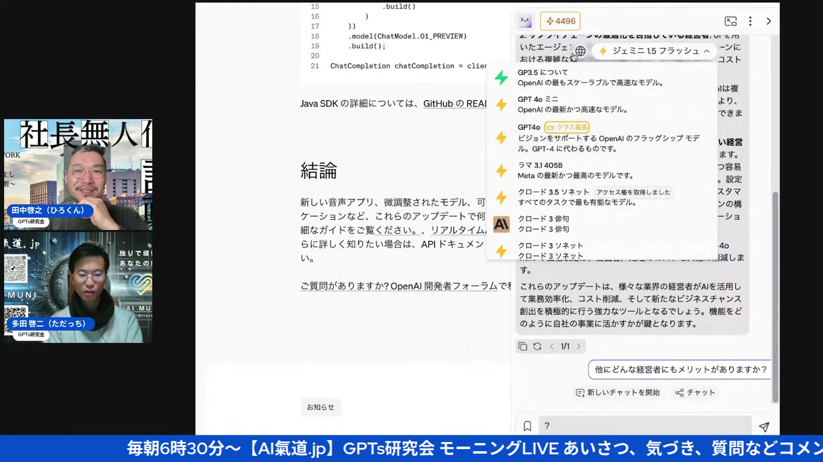Image resolution: width=823 pixels, height=462 pixels.
Task: Select クロード 3 俳句 model
Action: (602, 224)
